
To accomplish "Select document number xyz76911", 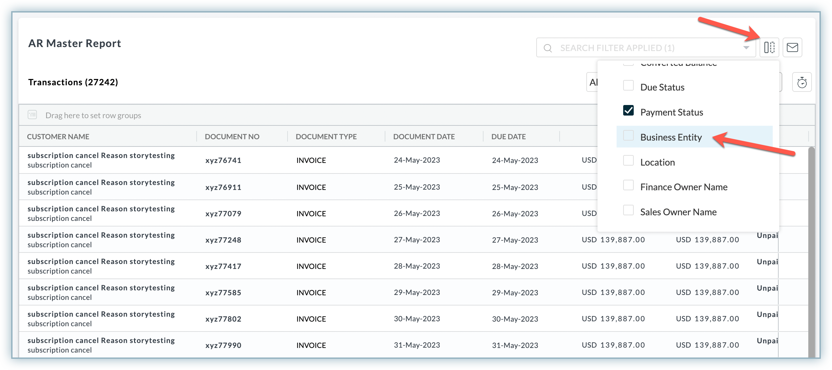I will click(223, 187).
